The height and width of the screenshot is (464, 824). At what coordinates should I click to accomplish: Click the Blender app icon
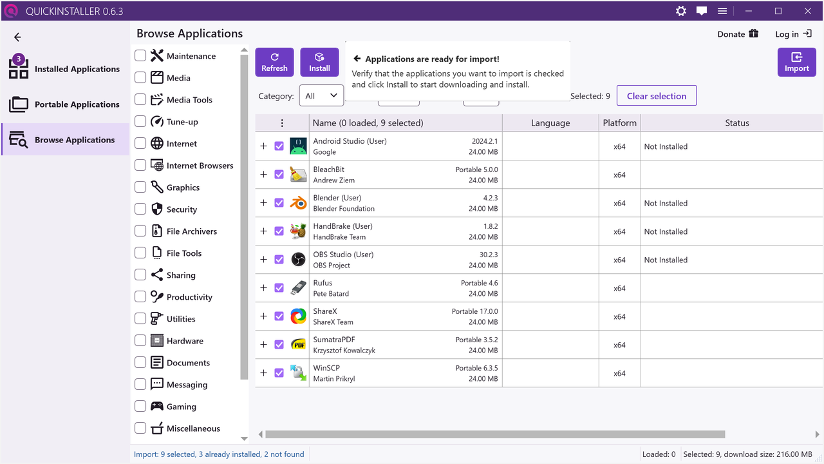point(298,203)
